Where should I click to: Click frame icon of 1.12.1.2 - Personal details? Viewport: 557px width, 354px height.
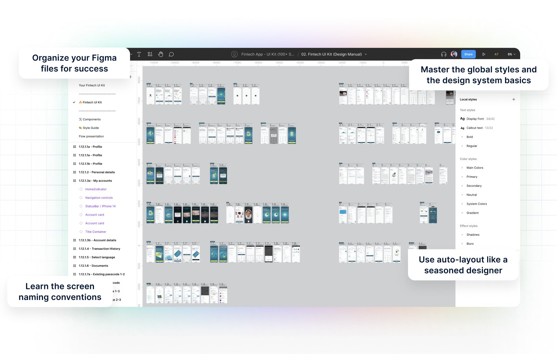click(x=75, y=172)
